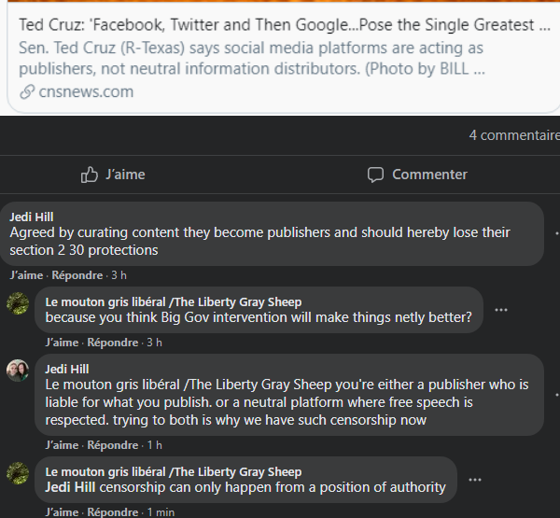Reply to the "section 2 30 protections" comment

tap(77, 275)
